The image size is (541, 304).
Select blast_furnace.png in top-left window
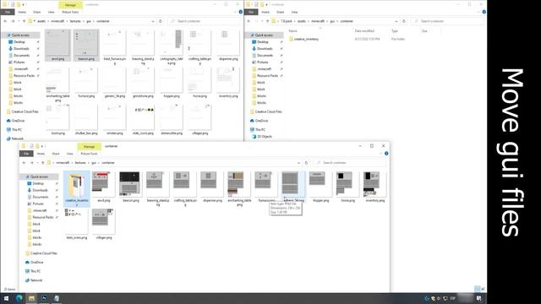(115, 47)
